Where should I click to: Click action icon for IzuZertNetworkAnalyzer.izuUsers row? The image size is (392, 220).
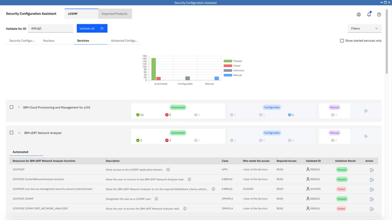[x=372, y=180]
